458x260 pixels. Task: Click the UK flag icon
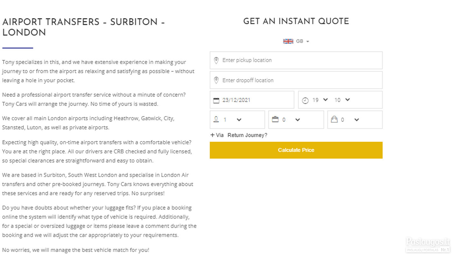tap(288, 41)
